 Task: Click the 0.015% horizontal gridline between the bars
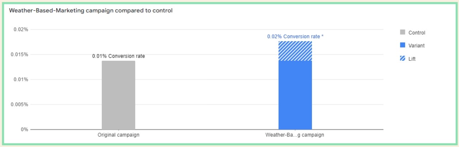[206, 54]
